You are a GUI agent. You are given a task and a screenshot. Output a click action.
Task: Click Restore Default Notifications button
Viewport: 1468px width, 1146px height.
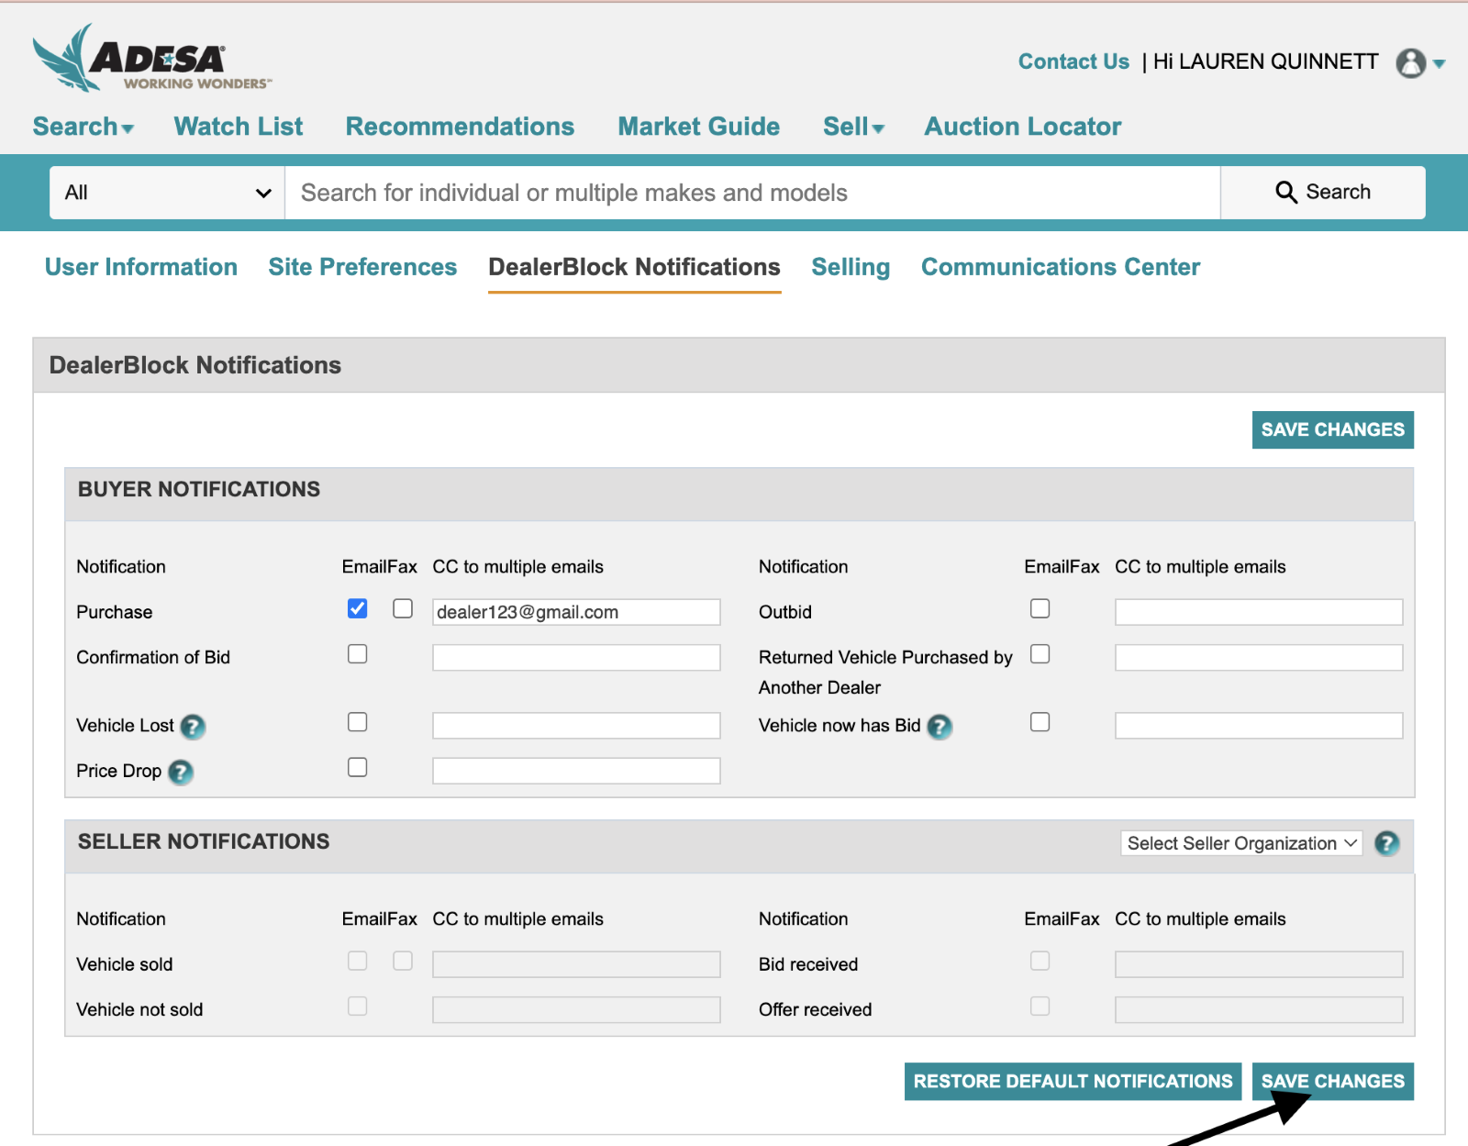(1073, 1081)
